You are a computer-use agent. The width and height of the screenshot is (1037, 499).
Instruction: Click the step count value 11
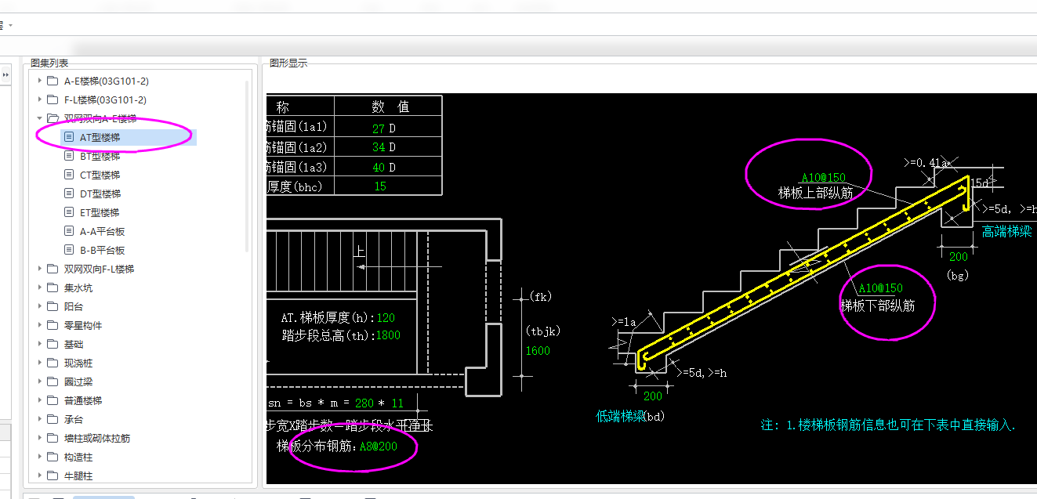pyautogui.click(x=397, y=403)
